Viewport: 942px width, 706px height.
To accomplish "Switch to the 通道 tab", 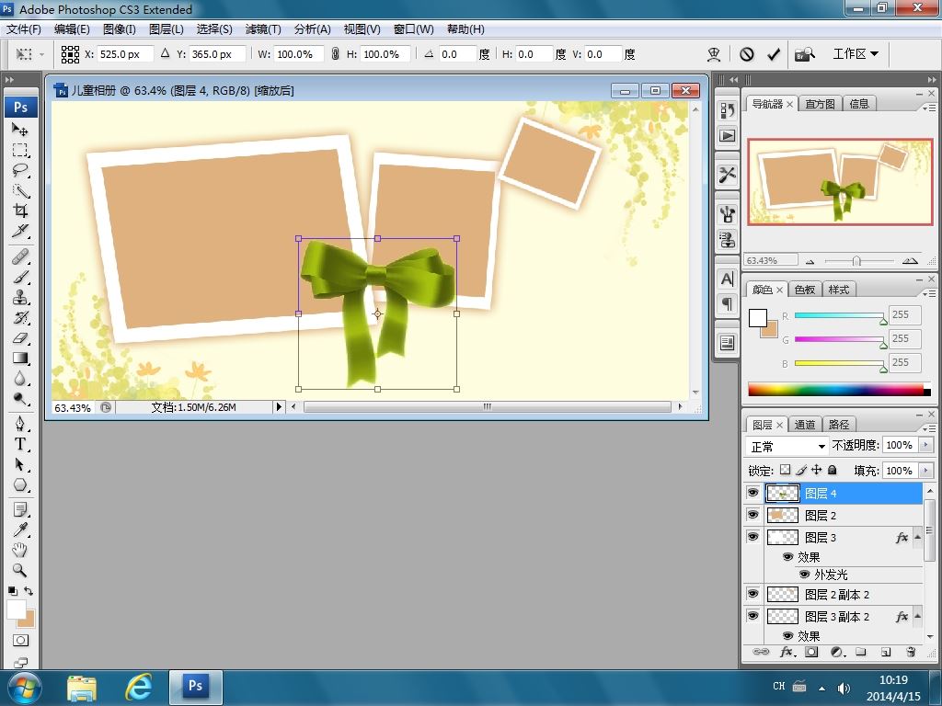I will click(805, 425).
